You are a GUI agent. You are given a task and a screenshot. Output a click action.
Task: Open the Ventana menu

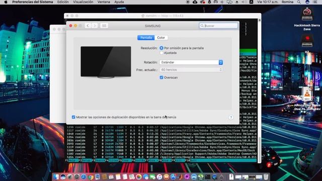104,2
